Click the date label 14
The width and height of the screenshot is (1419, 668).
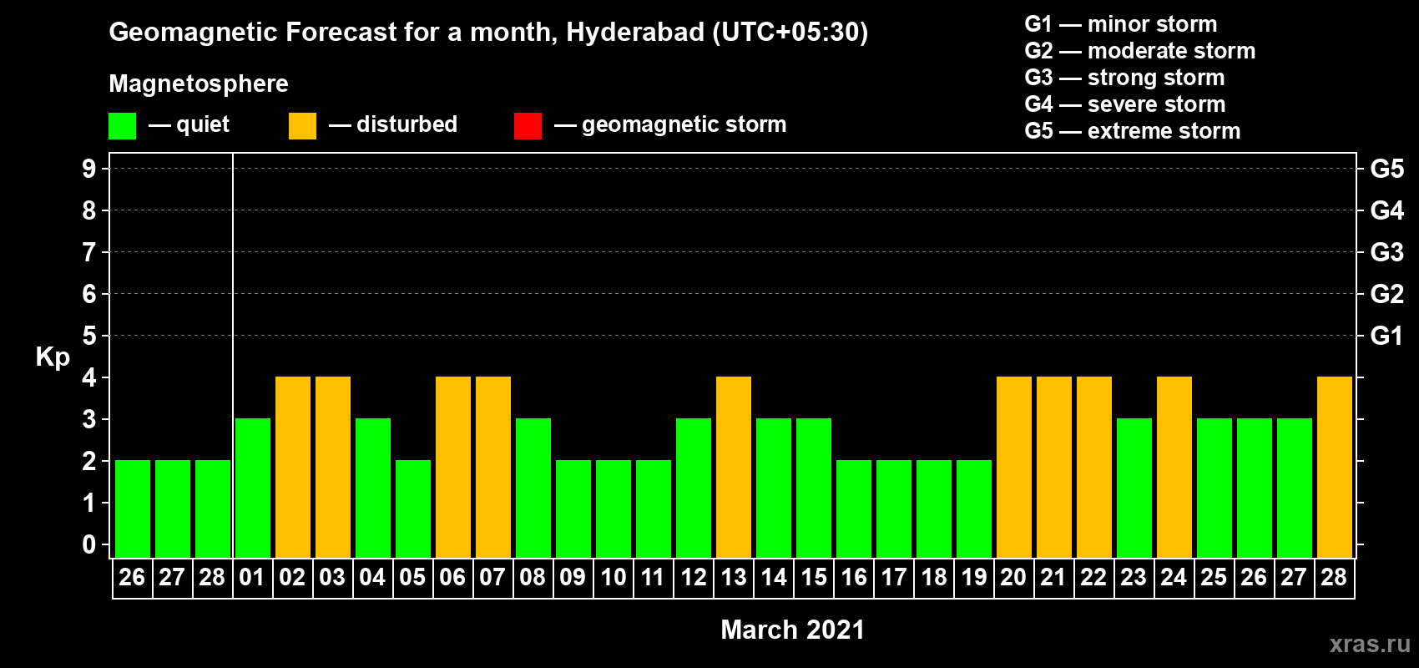coord(774,578)
